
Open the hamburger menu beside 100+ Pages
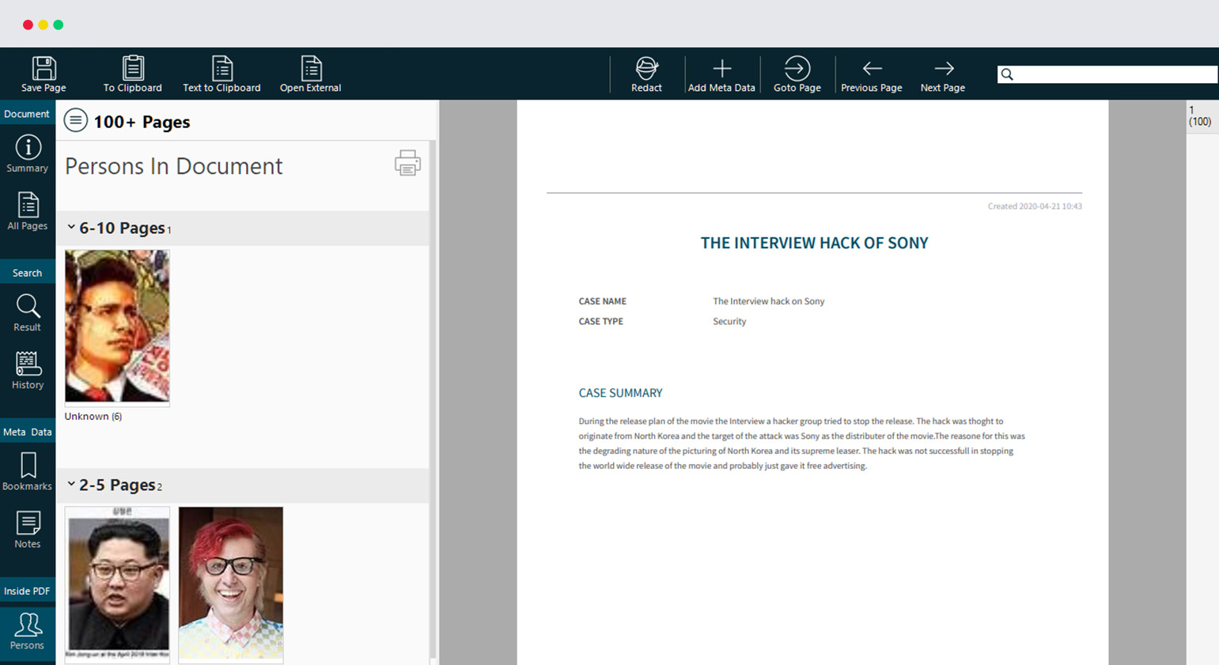click(76, 120)
